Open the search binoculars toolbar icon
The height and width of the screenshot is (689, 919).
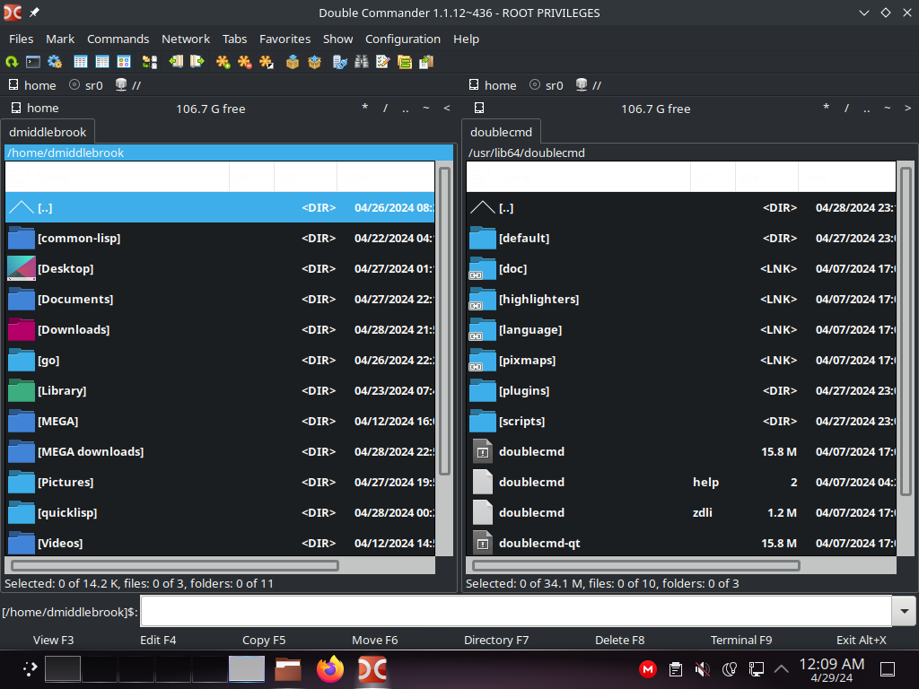pos(362,62)
